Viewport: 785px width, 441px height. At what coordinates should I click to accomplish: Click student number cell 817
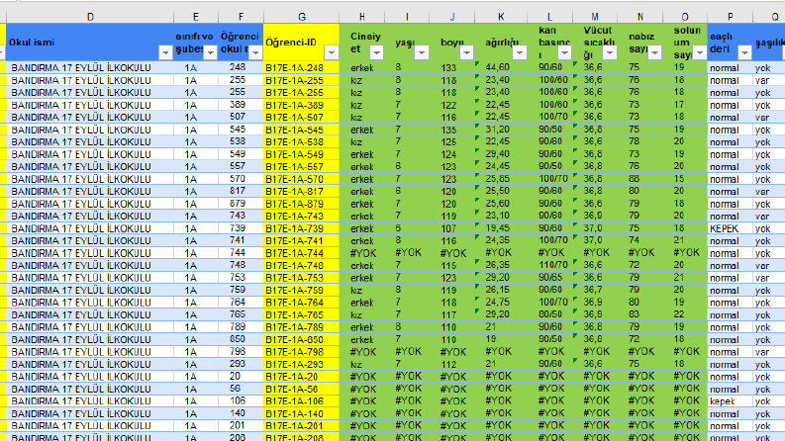tap(241, 191)
